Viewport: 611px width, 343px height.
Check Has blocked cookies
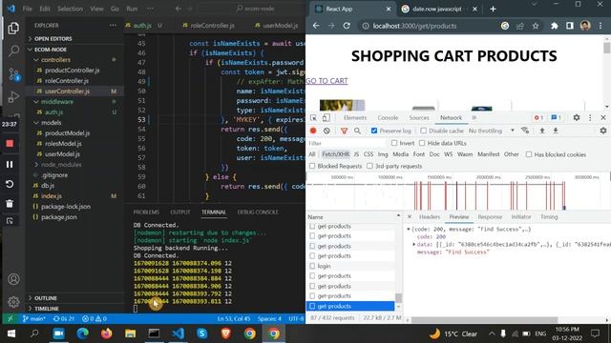529,154
